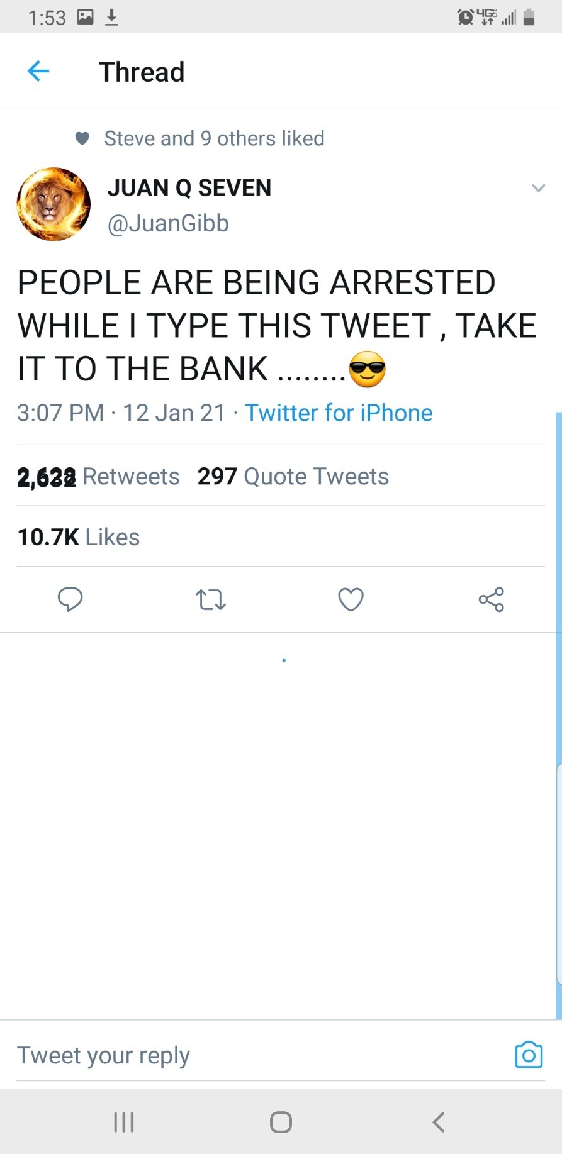This screenshot has height=1154, width=562.
Task: Tap the @JuanGibb handle
Action: [x=168, y=223]
